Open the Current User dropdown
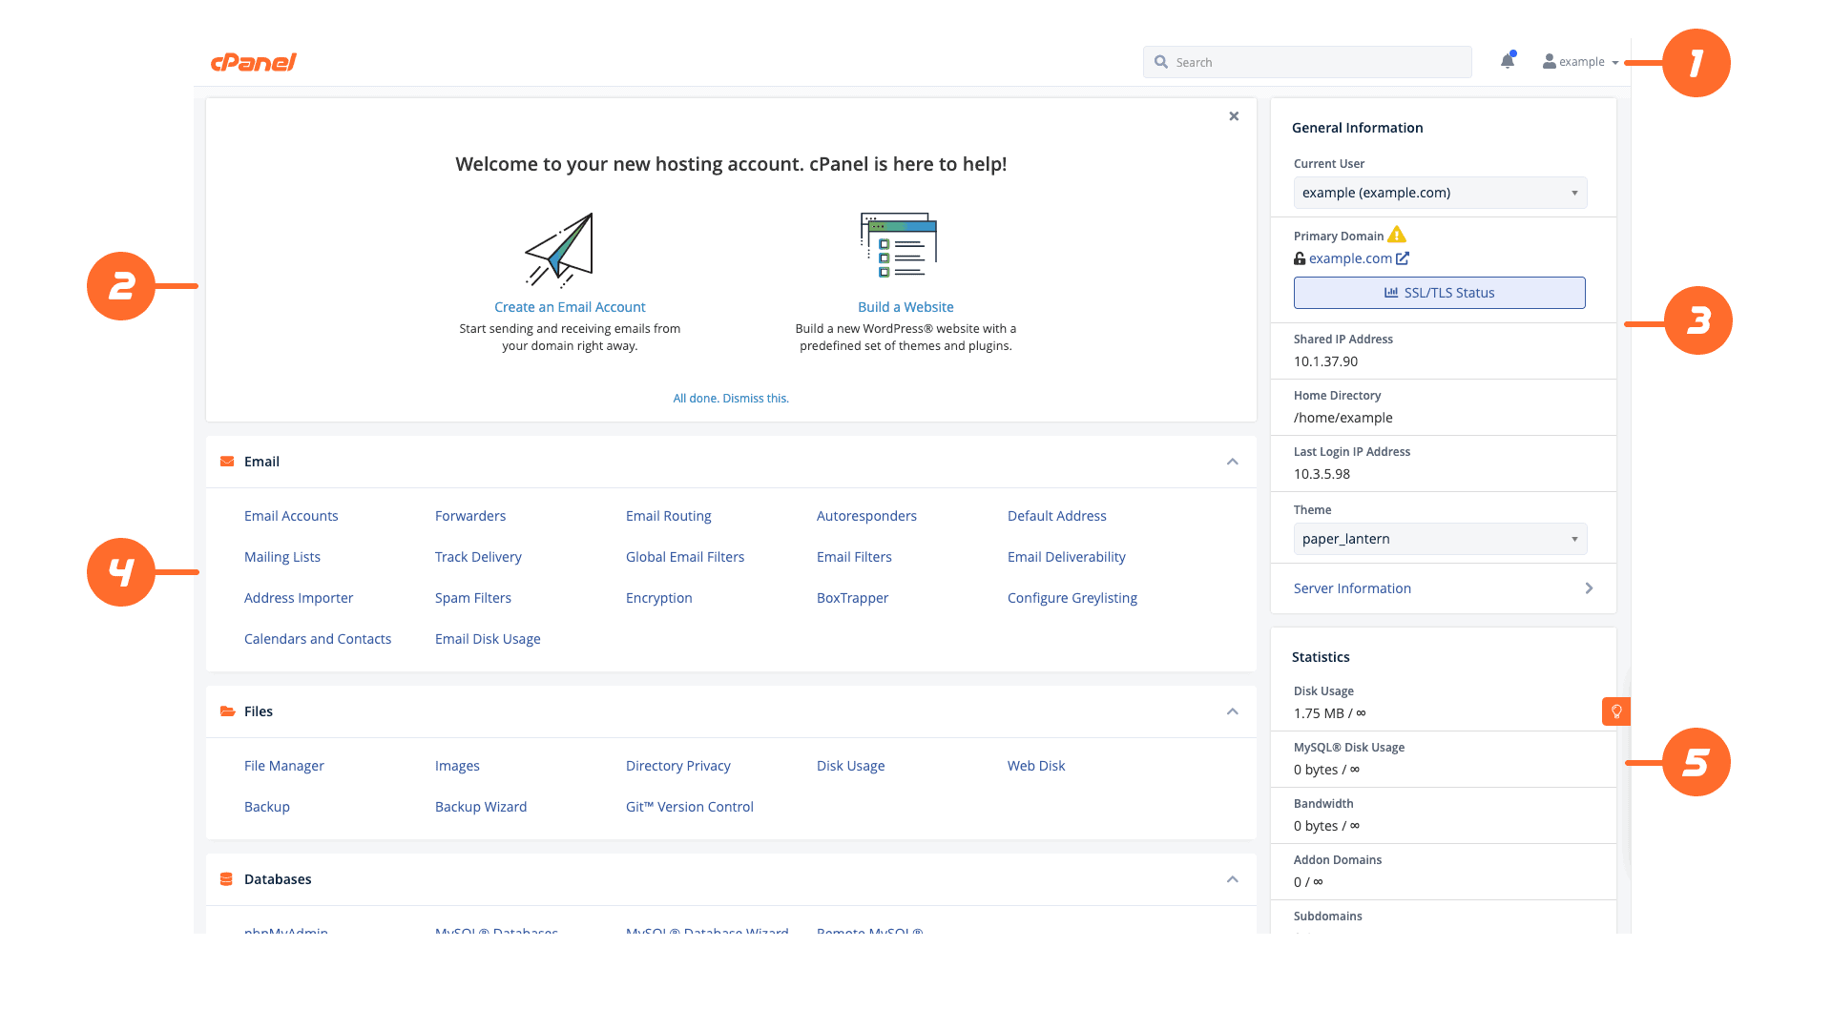1832x1030 pixels. point(1440,193)
